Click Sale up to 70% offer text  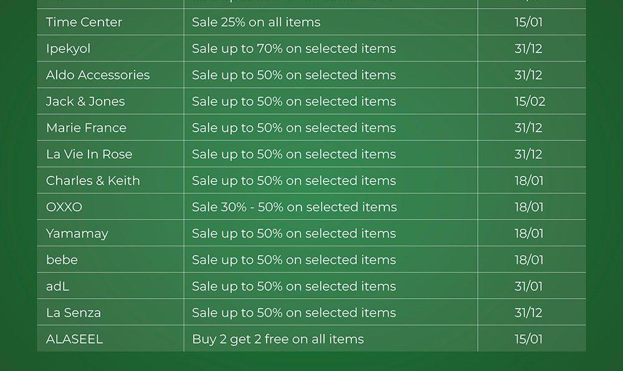(294, 49)
